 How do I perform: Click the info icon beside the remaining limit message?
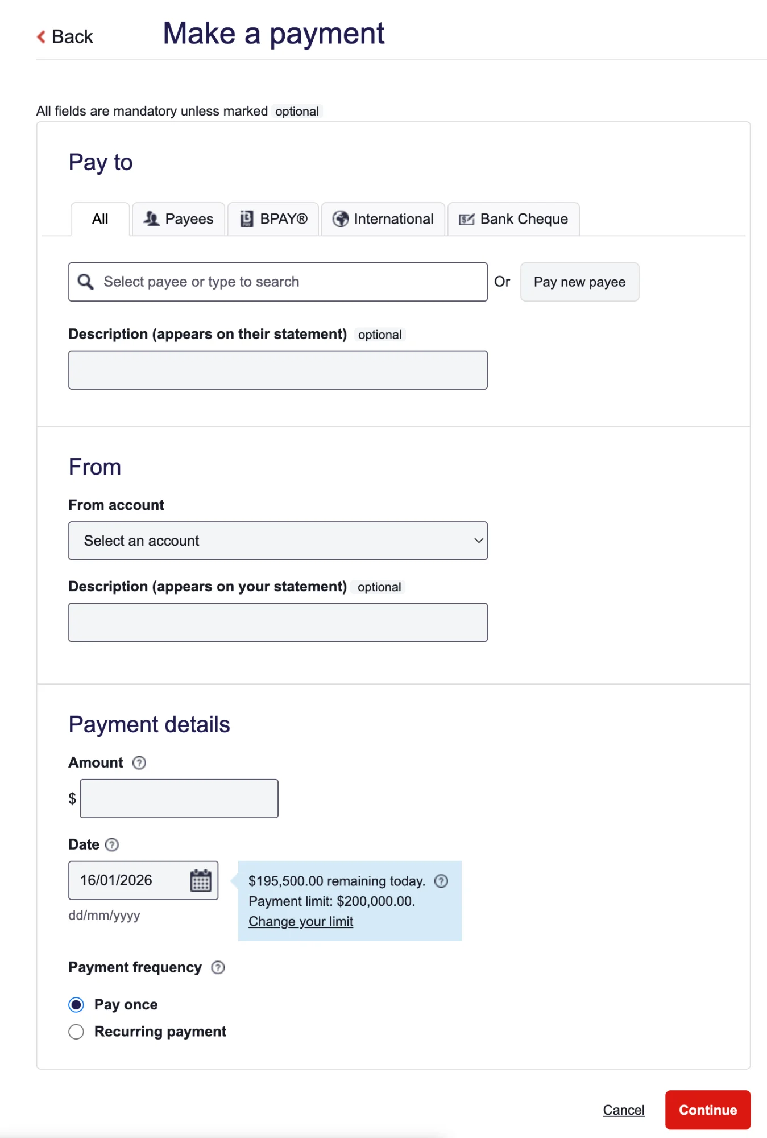[441, 881]
